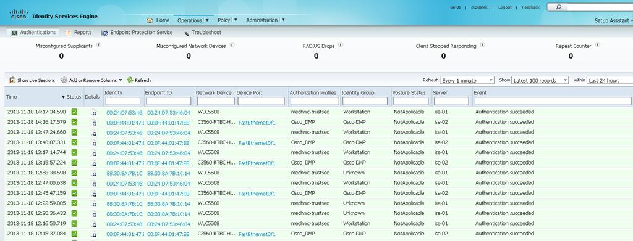This screenshot has height=241, width=633.
Task: Click the ise-01 header link
Action: click(x=456, y=7)
